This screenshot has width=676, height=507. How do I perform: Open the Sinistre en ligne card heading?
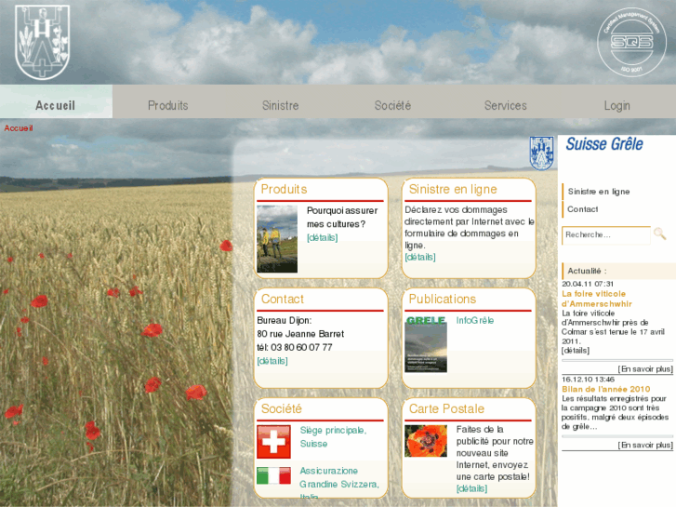click(x=453, y=190)
